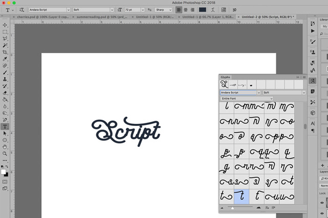Click the Glyphs panel icon in the dock
This screenshot has width=328, height=218.
tap(313, 81)
